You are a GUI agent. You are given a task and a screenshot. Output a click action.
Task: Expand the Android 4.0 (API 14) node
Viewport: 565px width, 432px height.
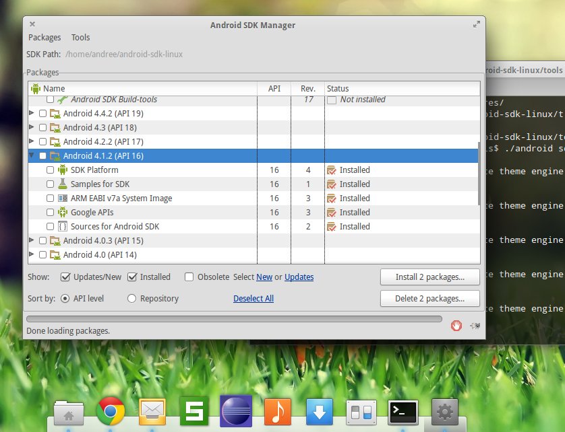pos(31,254)
